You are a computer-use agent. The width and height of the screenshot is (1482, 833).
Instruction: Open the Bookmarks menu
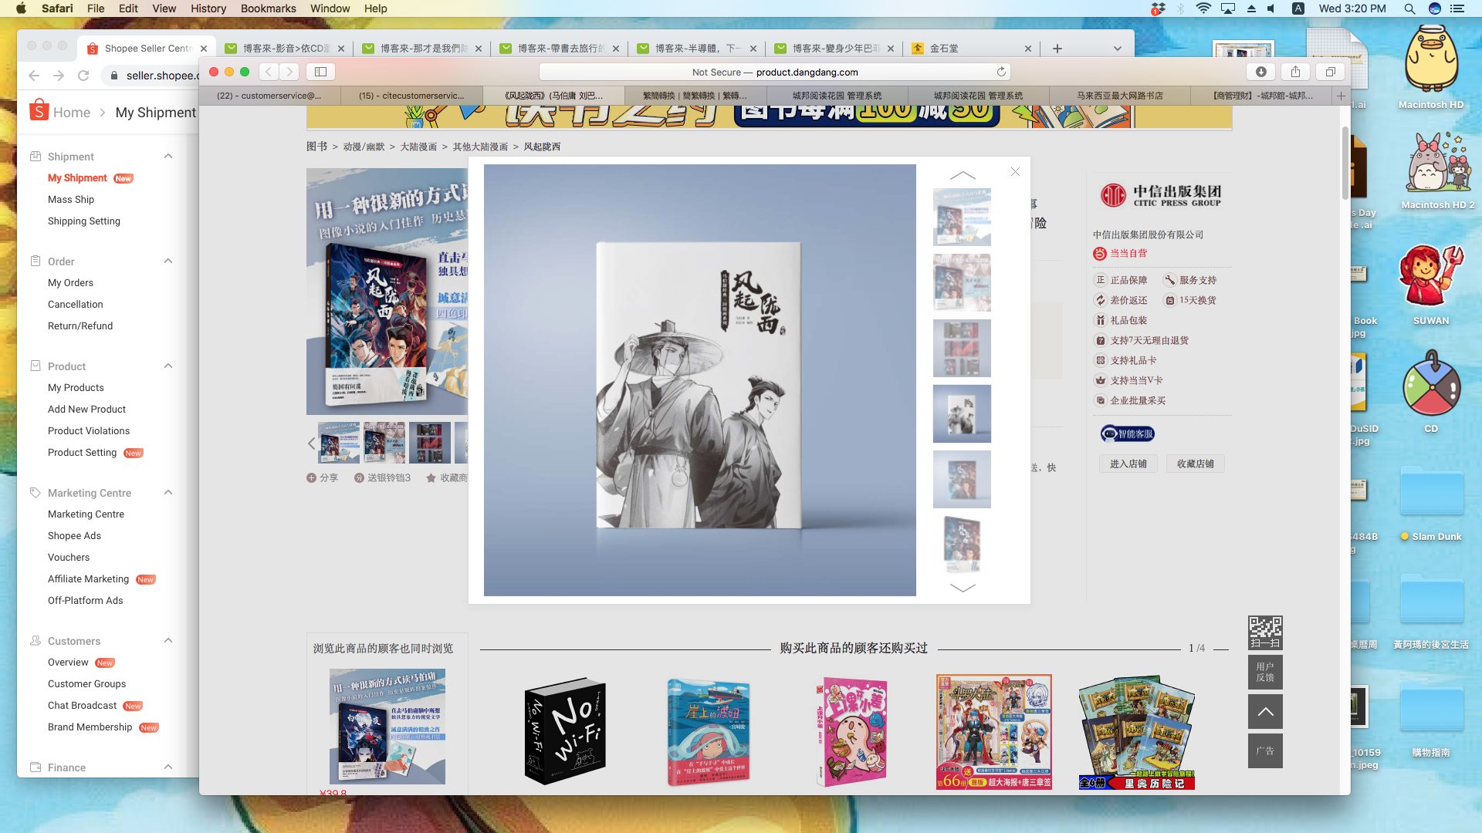[x=268, y=8]
